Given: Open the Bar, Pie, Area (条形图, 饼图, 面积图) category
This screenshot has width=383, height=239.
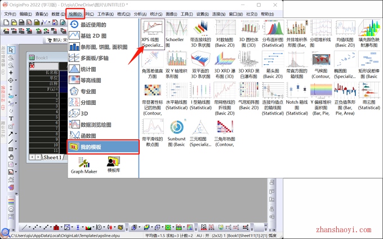Looking at the screenshot, I should click(103, 47).
